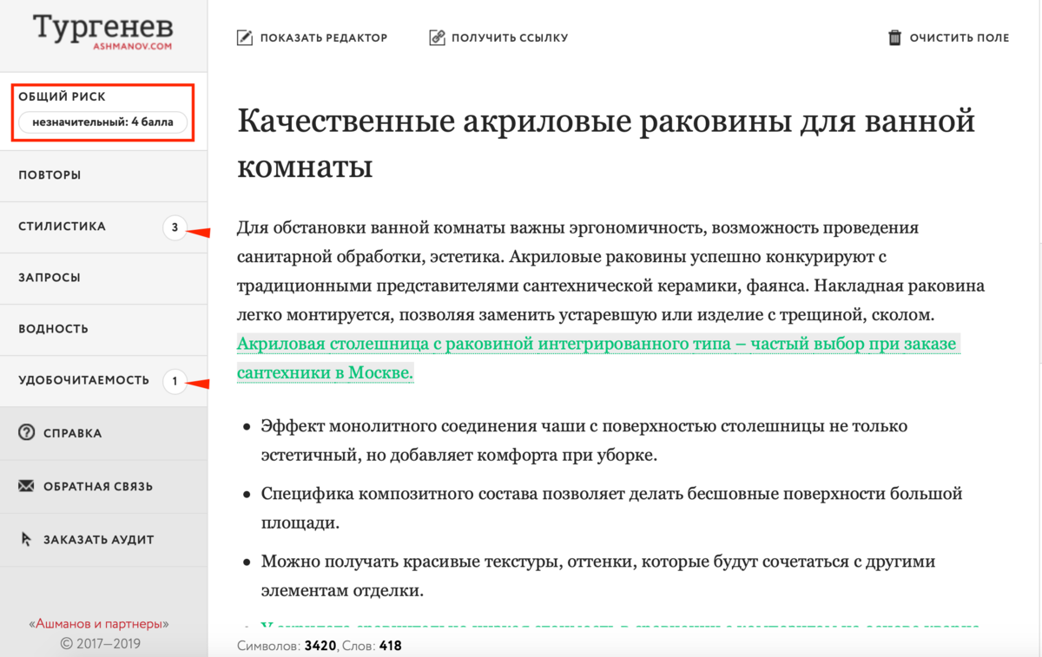Screen dimensions: 1042x657
Task: Click the risk badge Незначительный: 4 балла
Action: pyautogui.click(x=102, y=122)
